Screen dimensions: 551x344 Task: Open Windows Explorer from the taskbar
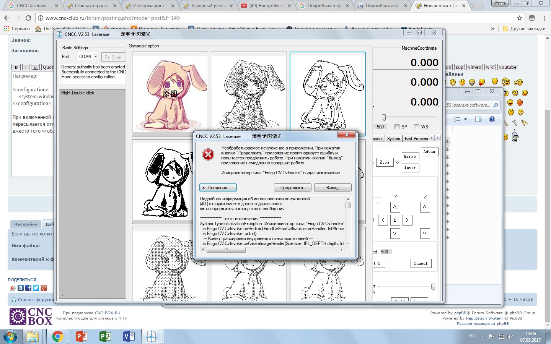pos(33,337)
